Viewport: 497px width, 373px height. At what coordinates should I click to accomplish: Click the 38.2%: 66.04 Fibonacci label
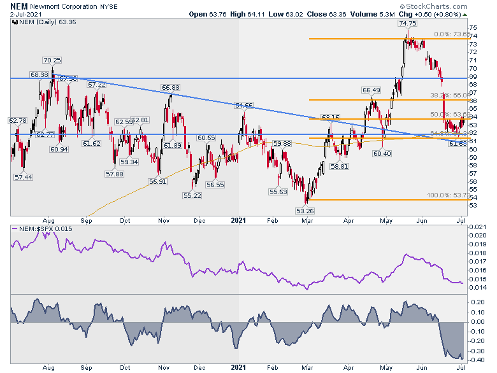click(450, 95)
